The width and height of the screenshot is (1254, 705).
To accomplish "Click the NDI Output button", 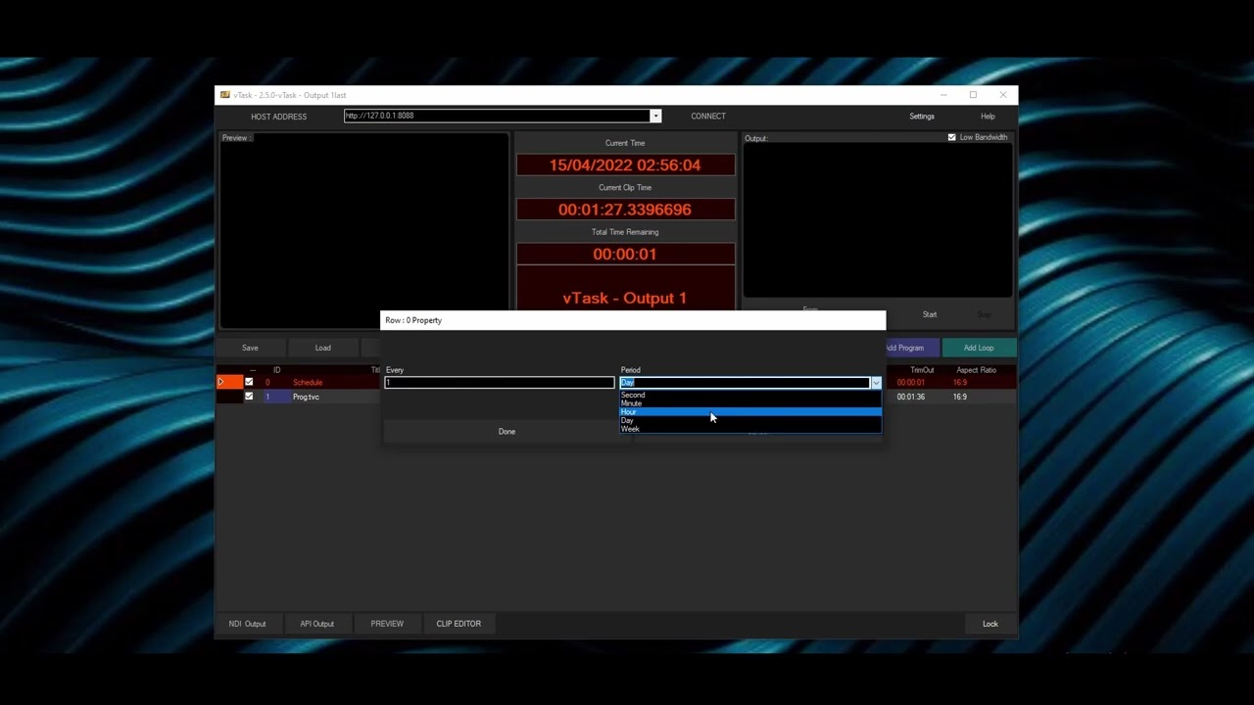I will click(x=248, y=624).
